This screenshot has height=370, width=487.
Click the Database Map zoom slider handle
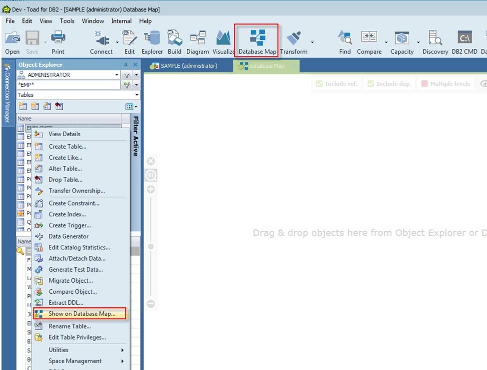[x=151, y=246]
